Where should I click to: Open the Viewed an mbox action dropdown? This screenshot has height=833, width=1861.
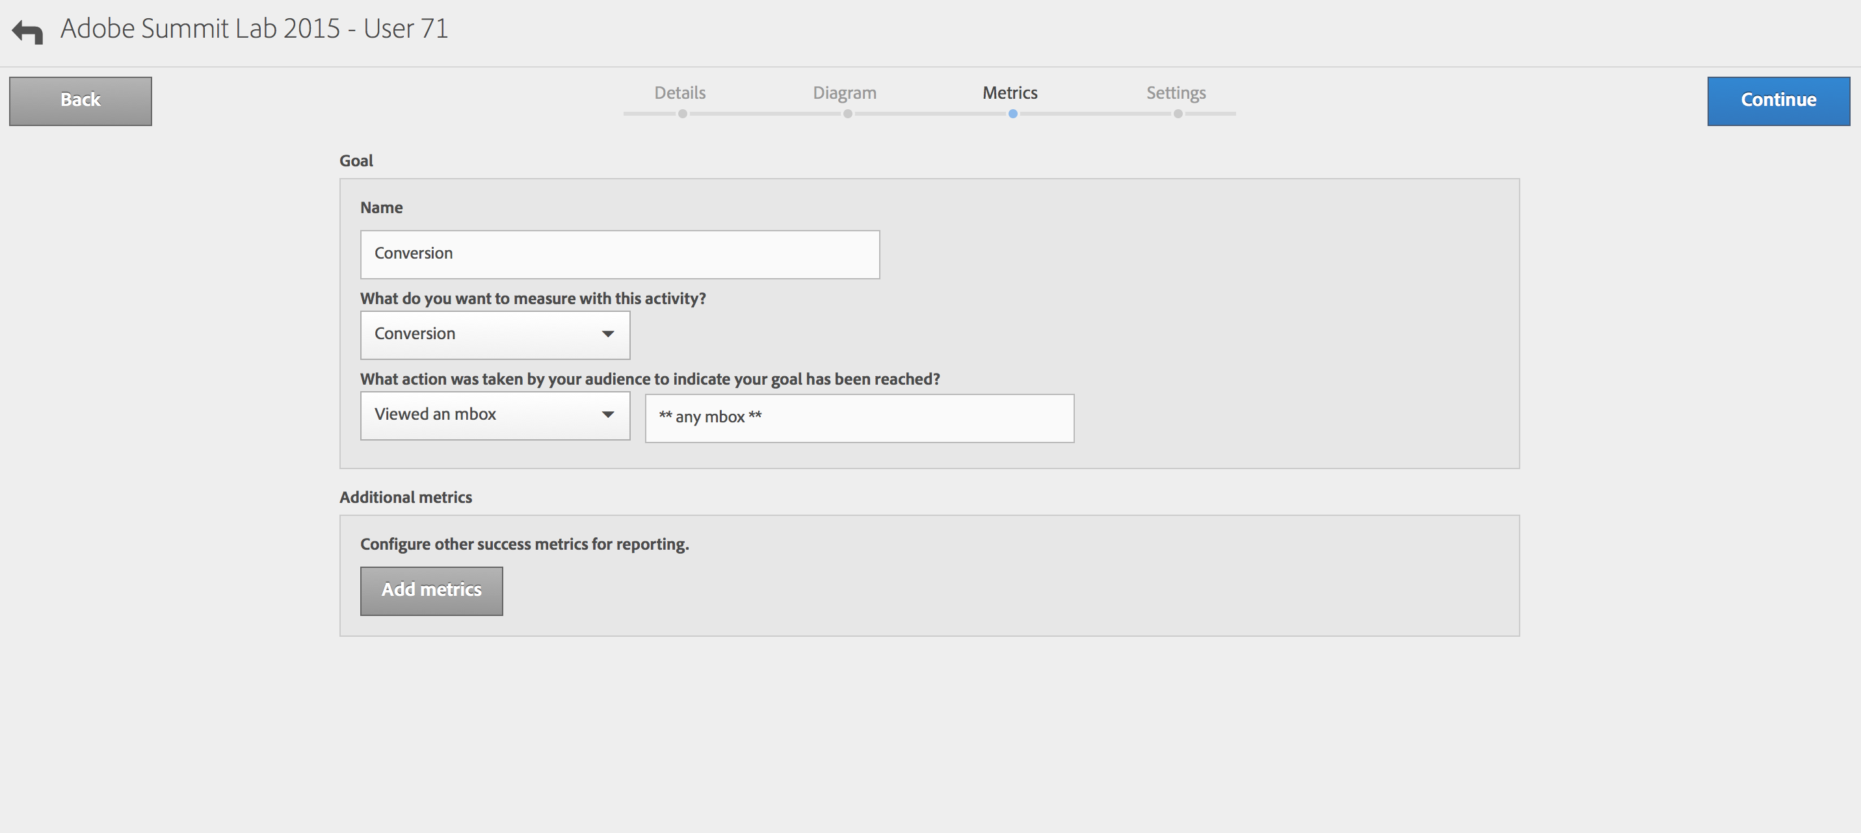pos(494,415)
